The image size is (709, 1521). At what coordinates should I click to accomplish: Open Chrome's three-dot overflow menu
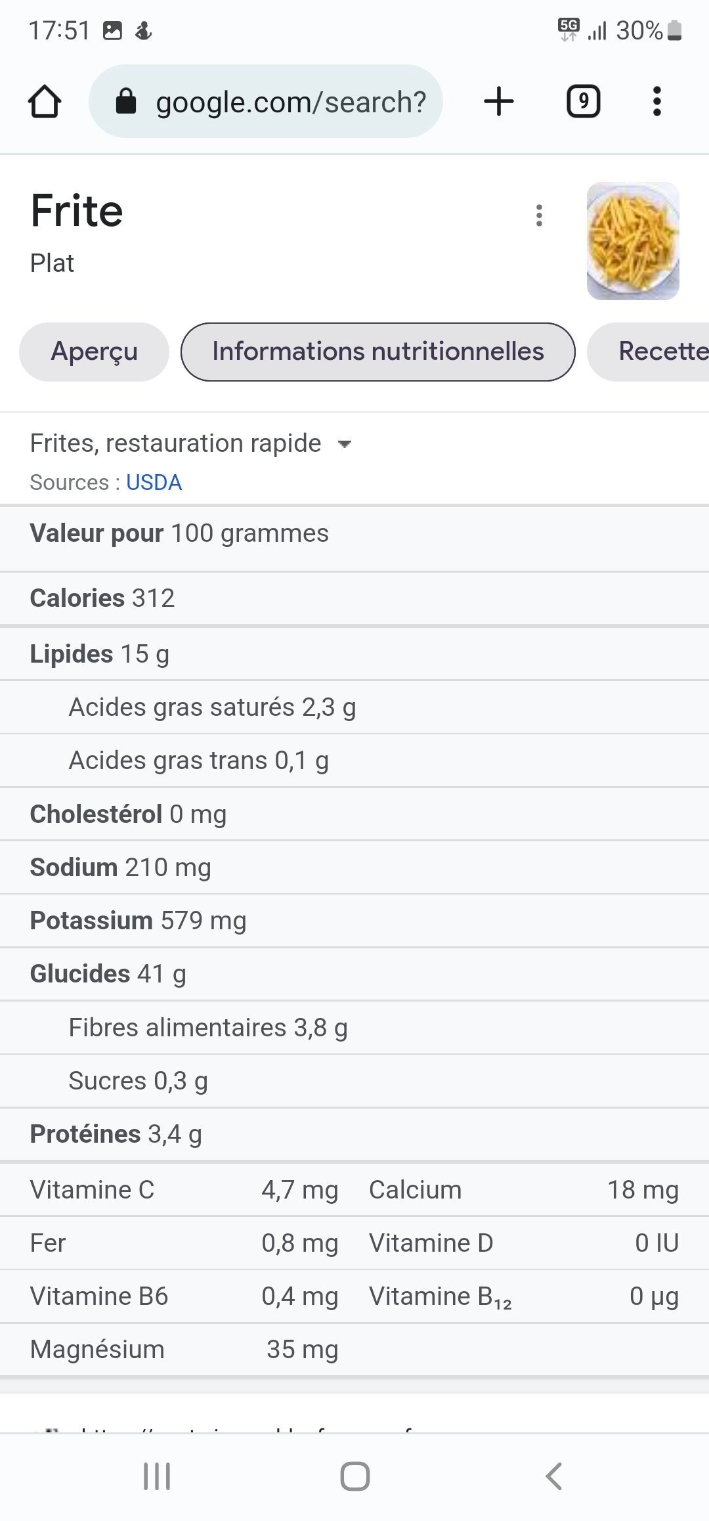coord(656,102)
